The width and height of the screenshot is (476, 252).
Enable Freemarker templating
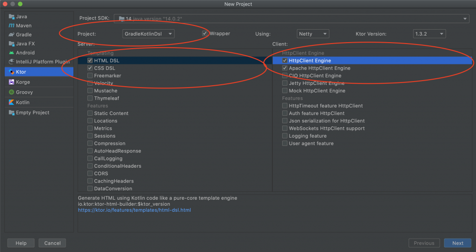point(90,76)
